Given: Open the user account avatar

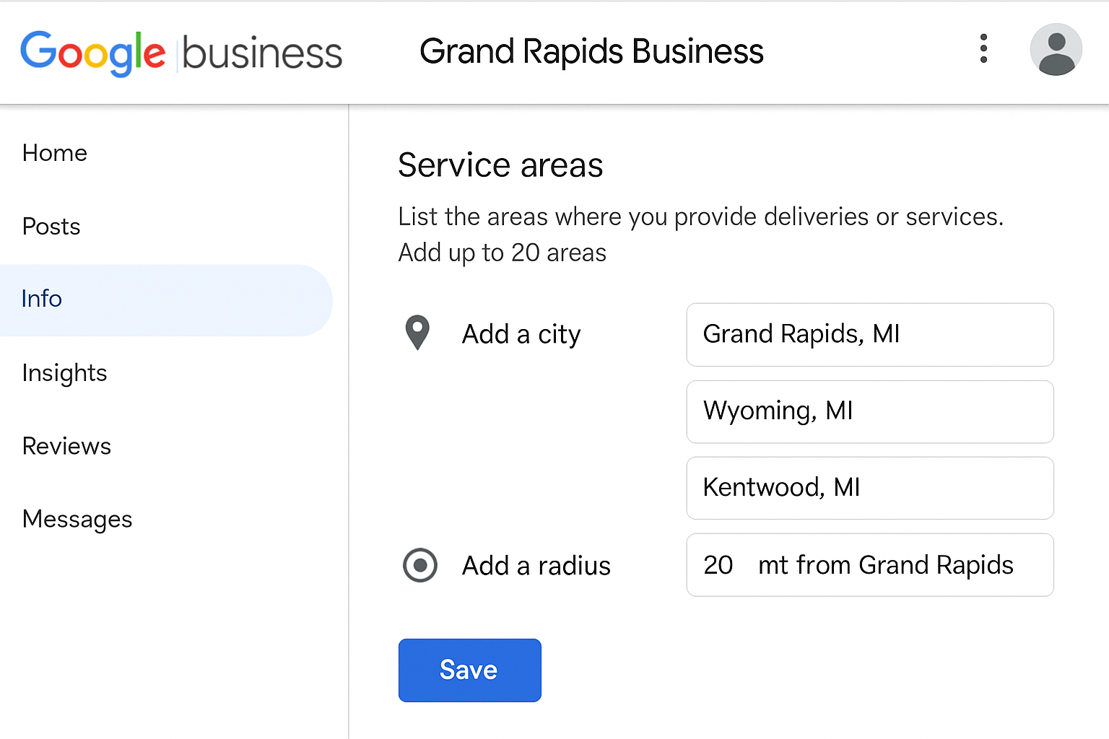Looking at the screenshot, I should pos(1055,50).
